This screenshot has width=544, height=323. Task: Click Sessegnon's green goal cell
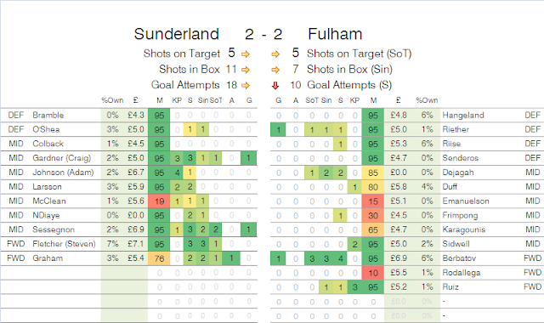249,229
